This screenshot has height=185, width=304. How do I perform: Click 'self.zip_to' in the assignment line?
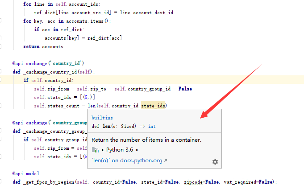[x=92, y=89]
